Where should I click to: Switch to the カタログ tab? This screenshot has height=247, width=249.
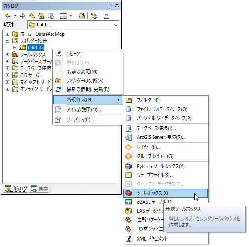pos(16,189)
